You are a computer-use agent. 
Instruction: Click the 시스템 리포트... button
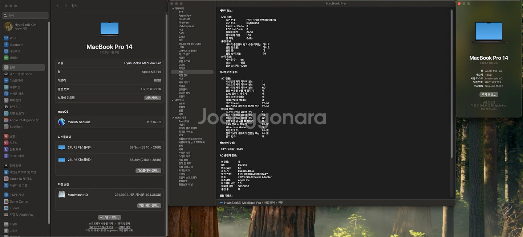(109, 217)
